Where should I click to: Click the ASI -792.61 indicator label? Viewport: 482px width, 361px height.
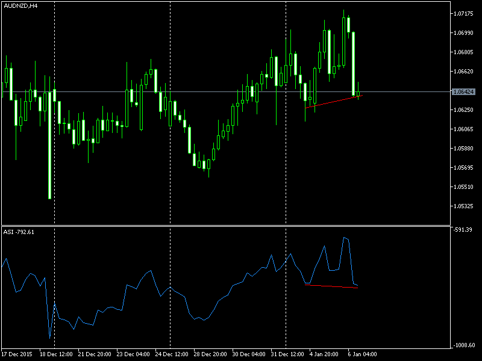point(19,232)
